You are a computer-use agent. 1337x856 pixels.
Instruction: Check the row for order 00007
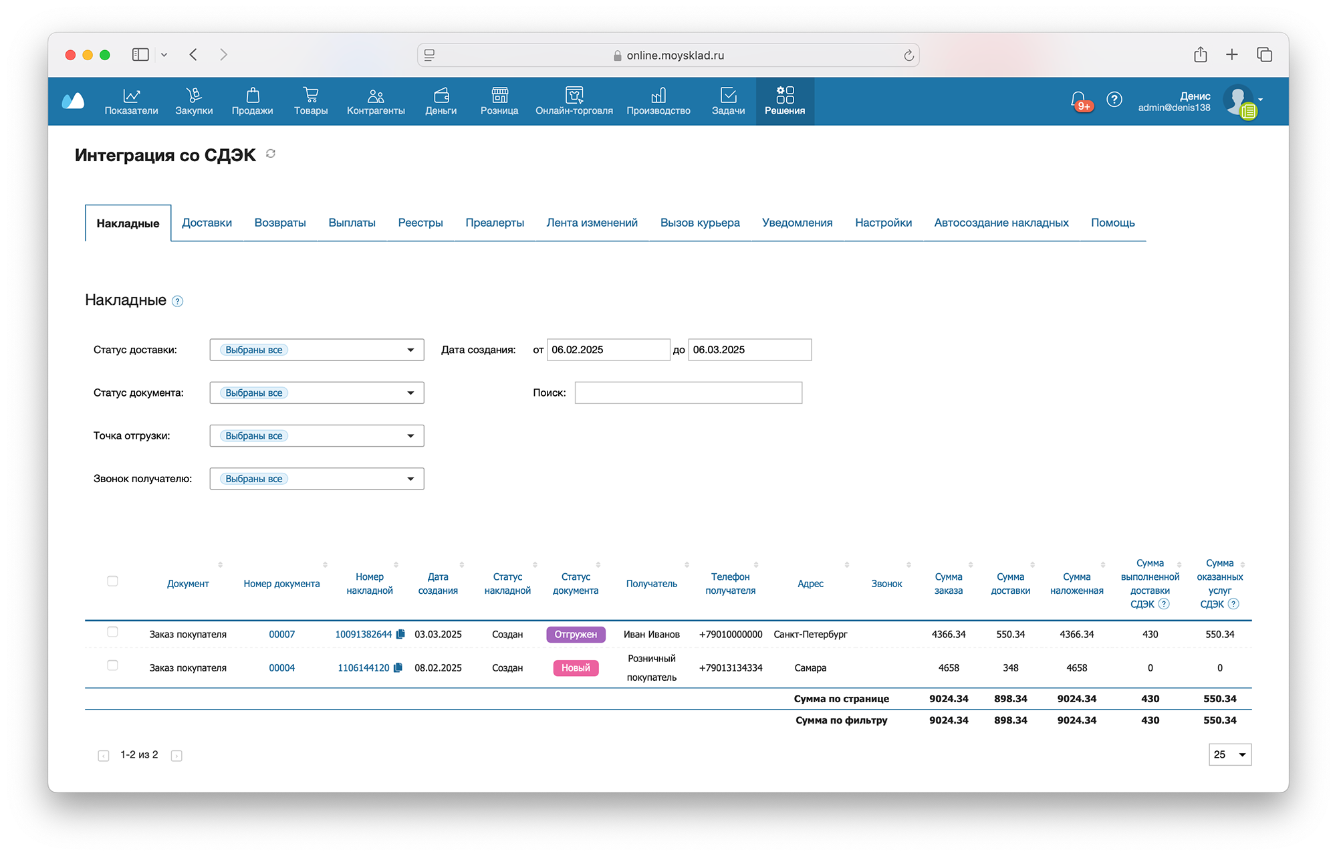(x=112, y=632)
